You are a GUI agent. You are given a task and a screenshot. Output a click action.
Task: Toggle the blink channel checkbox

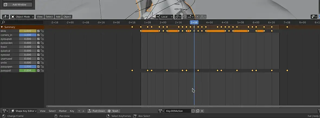tap(38, 31)
